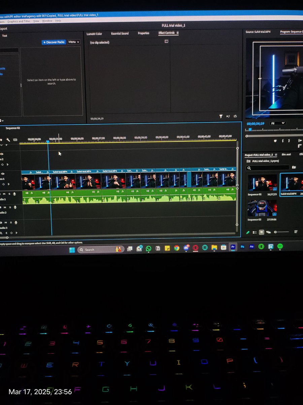This screenshot has height=405, width=303.
Task: Open Project sort icons menu
Action: click(296, 232)
